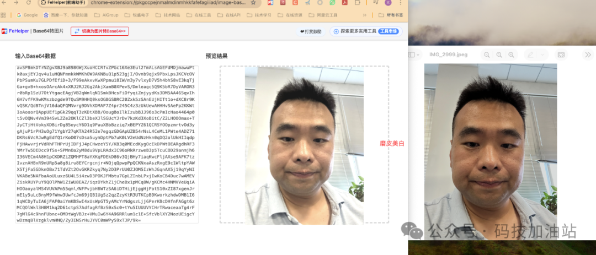This screenshot has width=596, height=255.
Task: Go forward with the browser forward arrow
Action: coord(16,3)
